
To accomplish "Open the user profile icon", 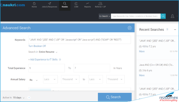I will coord(172,16).
